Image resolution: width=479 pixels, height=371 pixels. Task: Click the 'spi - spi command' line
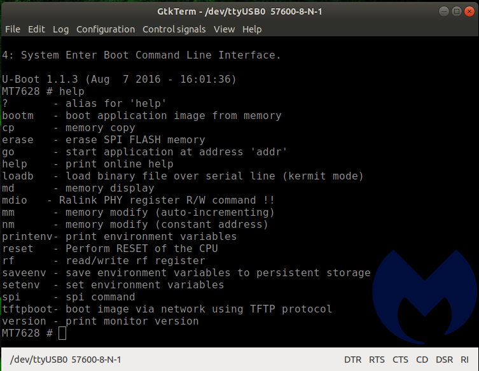(x=69, y=297)
